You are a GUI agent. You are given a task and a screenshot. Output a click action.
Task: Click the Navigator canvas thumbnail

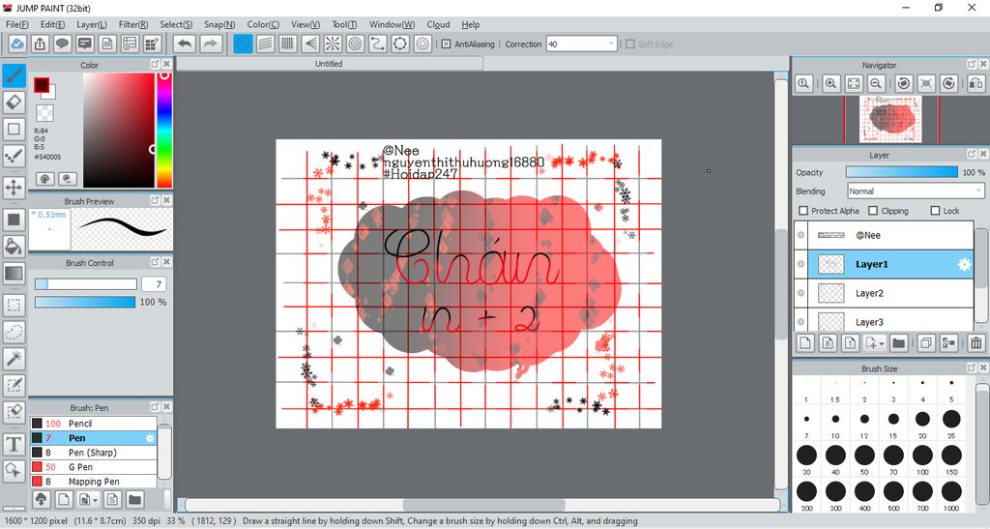(890, 119)
